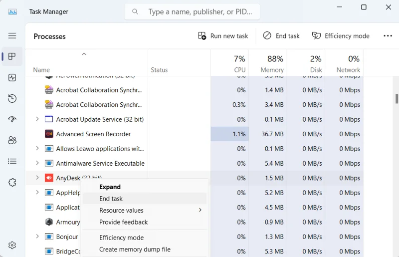Image resolution: width=399 pixels, height=257 pixels.
Task: Sort by the Network column header
Action: (344, 63)
